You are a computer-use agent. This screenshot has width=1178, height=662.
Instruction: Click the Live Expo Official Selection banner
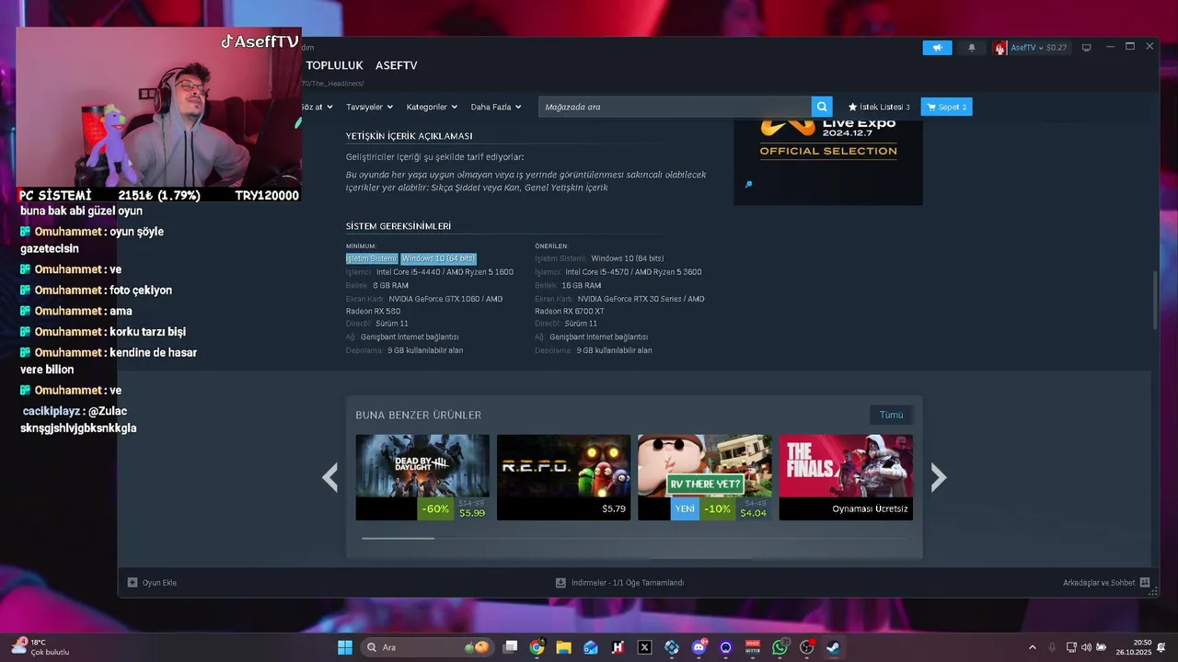(x=827, y=161)
